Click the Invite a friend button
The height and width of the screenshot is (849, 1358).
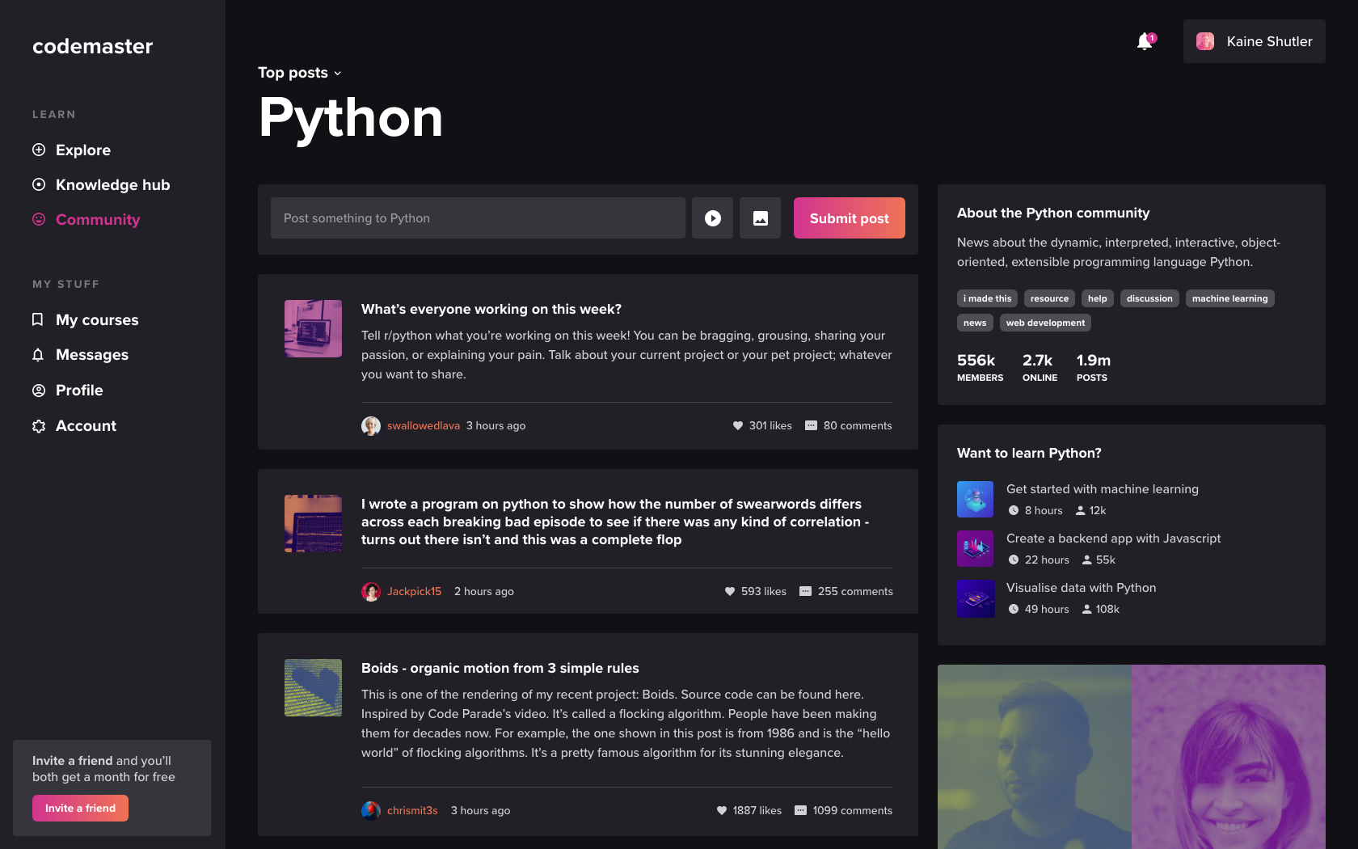point(80,809)
